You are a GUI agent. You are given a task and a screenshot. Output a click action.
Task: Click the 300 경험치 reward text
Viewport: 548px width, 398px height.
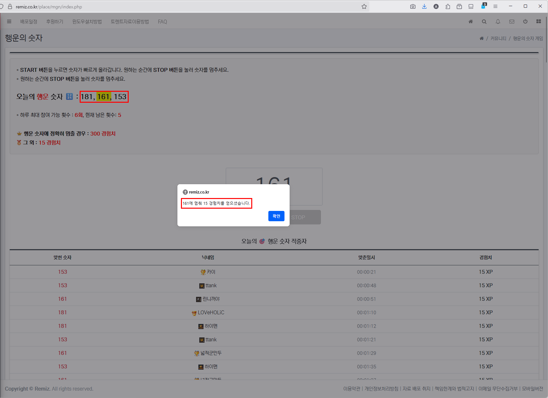pyautogui.click(x=103, y=133)
